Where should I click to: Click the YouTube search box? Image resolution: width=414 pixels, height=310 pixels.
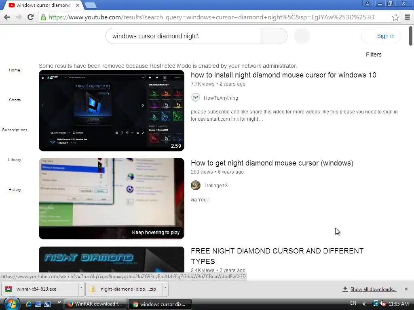point(184,36)
